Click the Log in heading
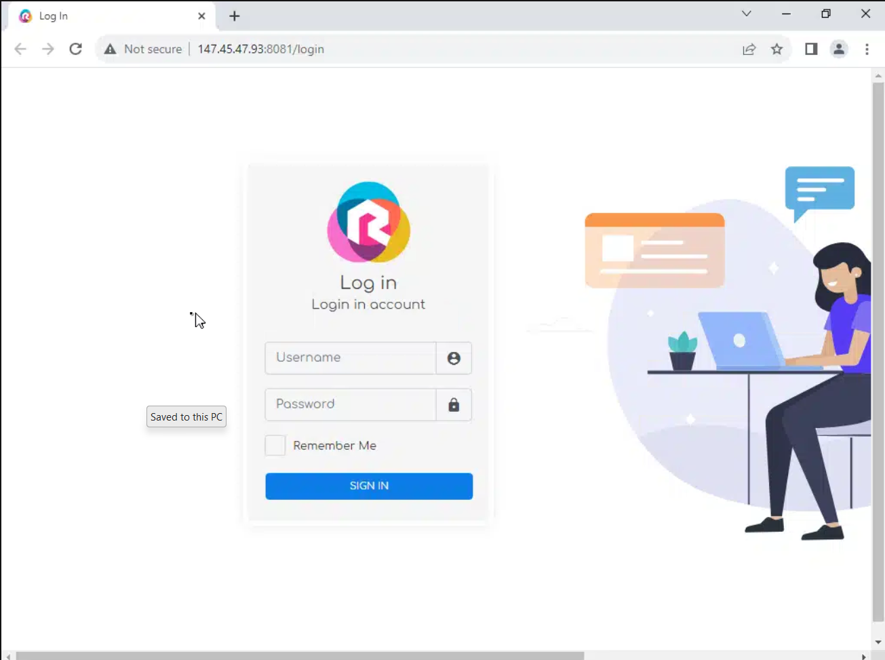This screenshot has height=660, width=885. pyautogui.click(x=368, y=283)
